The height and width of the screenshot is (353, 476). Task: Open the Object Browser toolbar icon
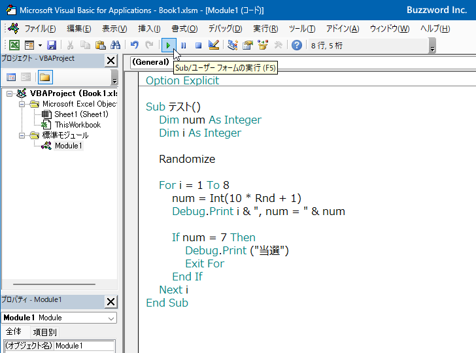(263, 46)
